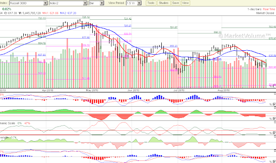Click the green 0.02% change value

[x=7, y=9]
